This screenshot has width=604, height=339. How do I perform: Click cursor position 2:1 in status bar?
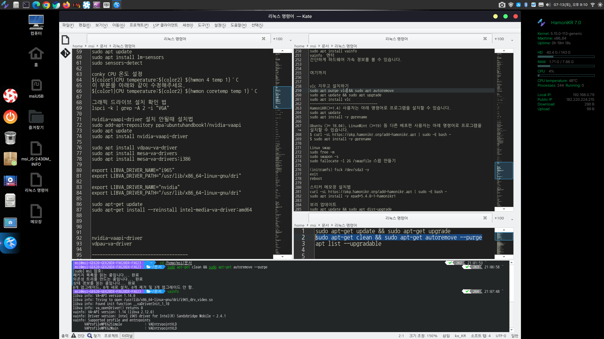(401, 336)
